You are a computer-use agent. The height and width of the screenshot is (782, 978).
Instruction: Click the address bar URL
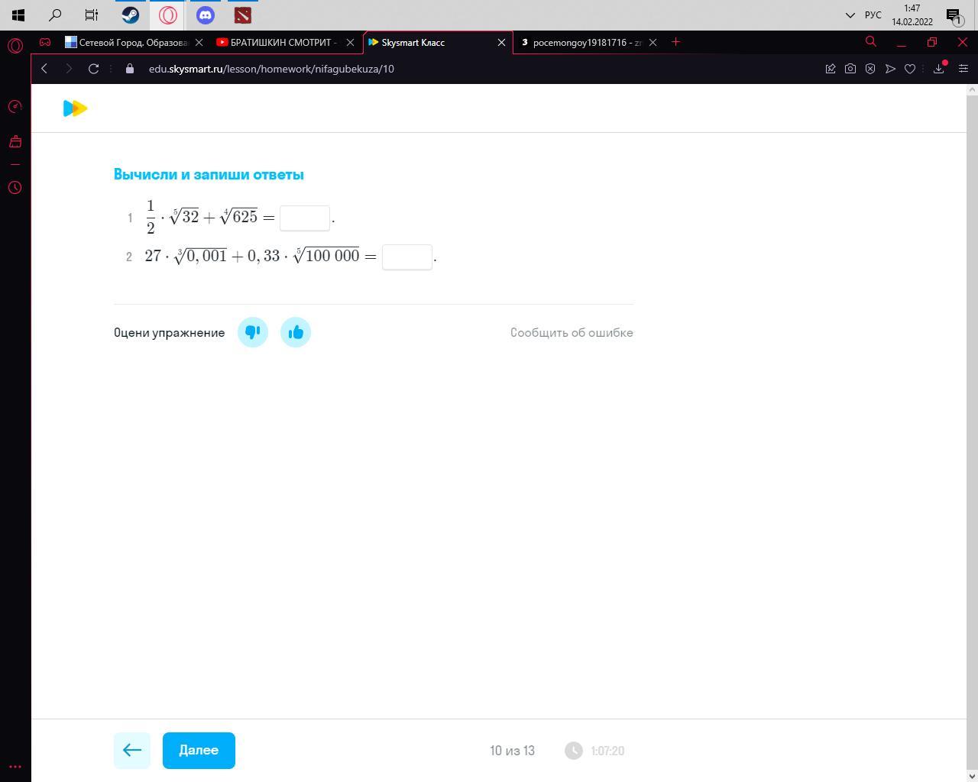(x=271, y=69)
